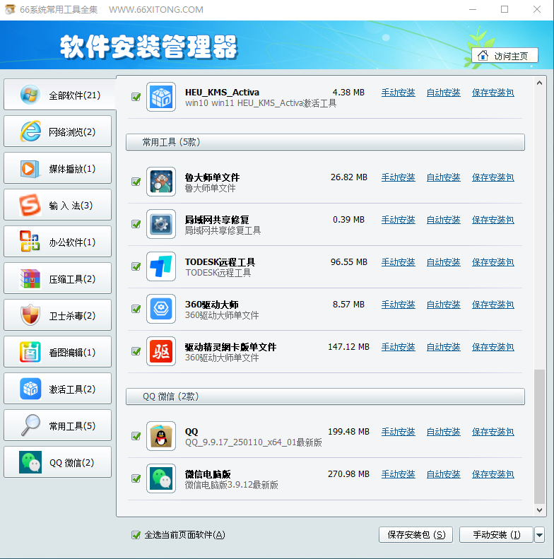The image size is (554, 559).
Task: Click the vertical scrollbar thumb
Action: tap(539, 437)
